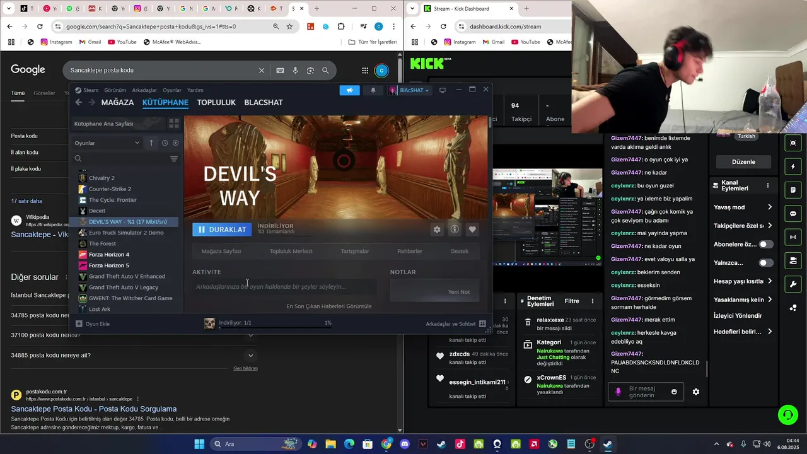Clear the Google search box with X

(x=262, y=71)
